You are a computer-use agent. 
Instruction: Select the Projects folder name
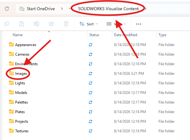coord(22,121)
